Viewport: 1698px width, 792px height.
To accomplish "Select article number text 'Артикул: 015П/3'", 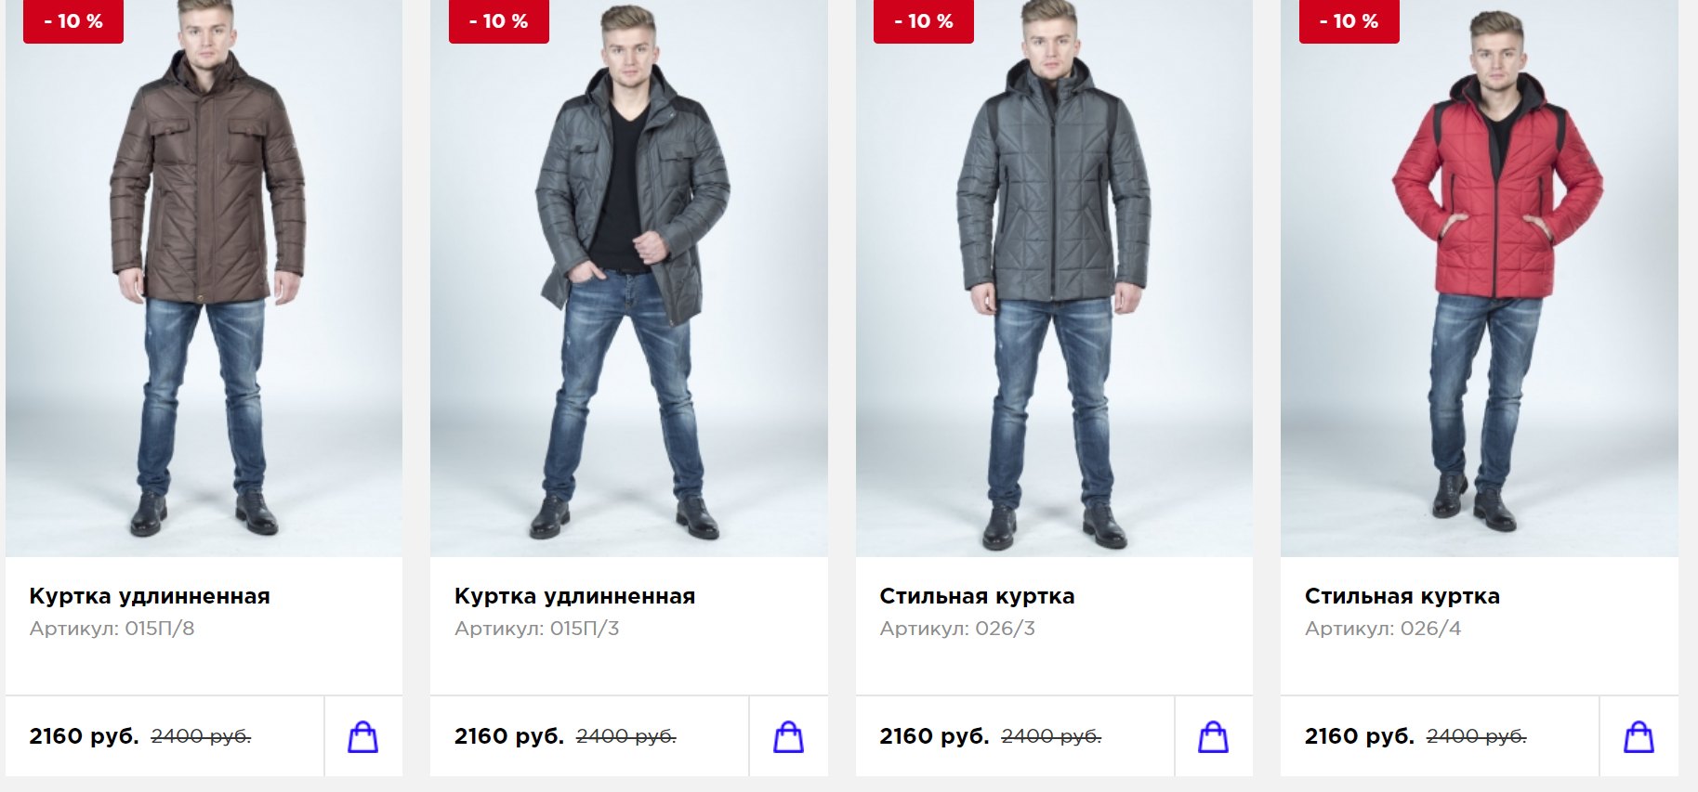I will click(537, 629).
